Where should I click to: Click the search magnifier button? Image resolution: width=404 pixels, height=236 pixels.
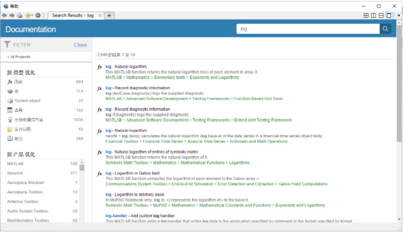pyautogui.click(x=385, y=29)
